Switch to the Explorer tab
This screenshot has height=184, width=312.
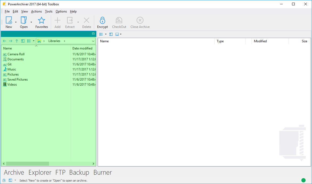tap(40, 173)
